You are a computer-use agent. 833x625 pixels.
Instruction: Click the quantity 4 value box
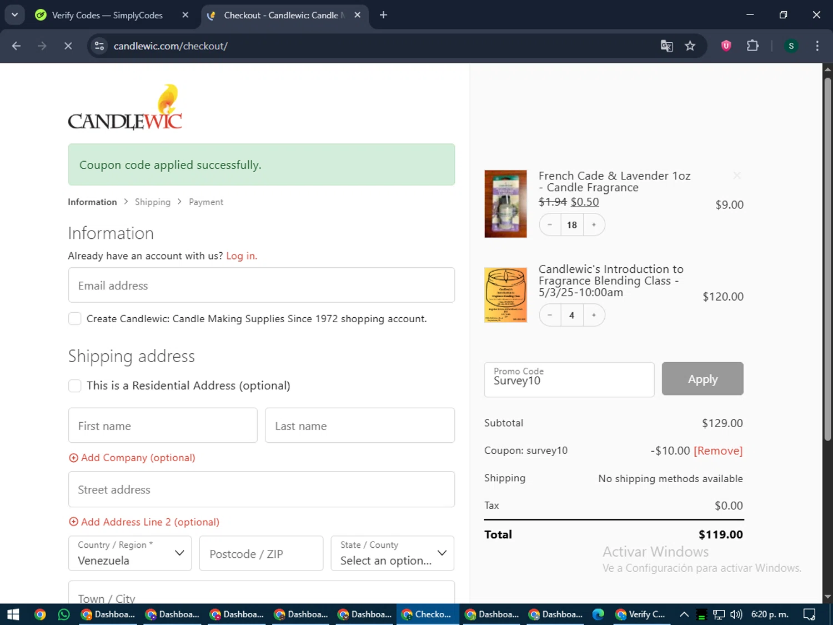click(x=572, y=316)
